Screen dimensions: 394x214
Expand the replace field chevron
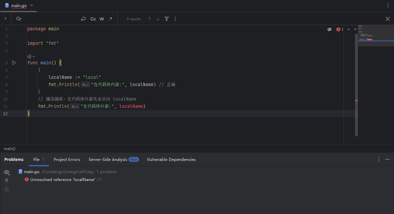6,18
